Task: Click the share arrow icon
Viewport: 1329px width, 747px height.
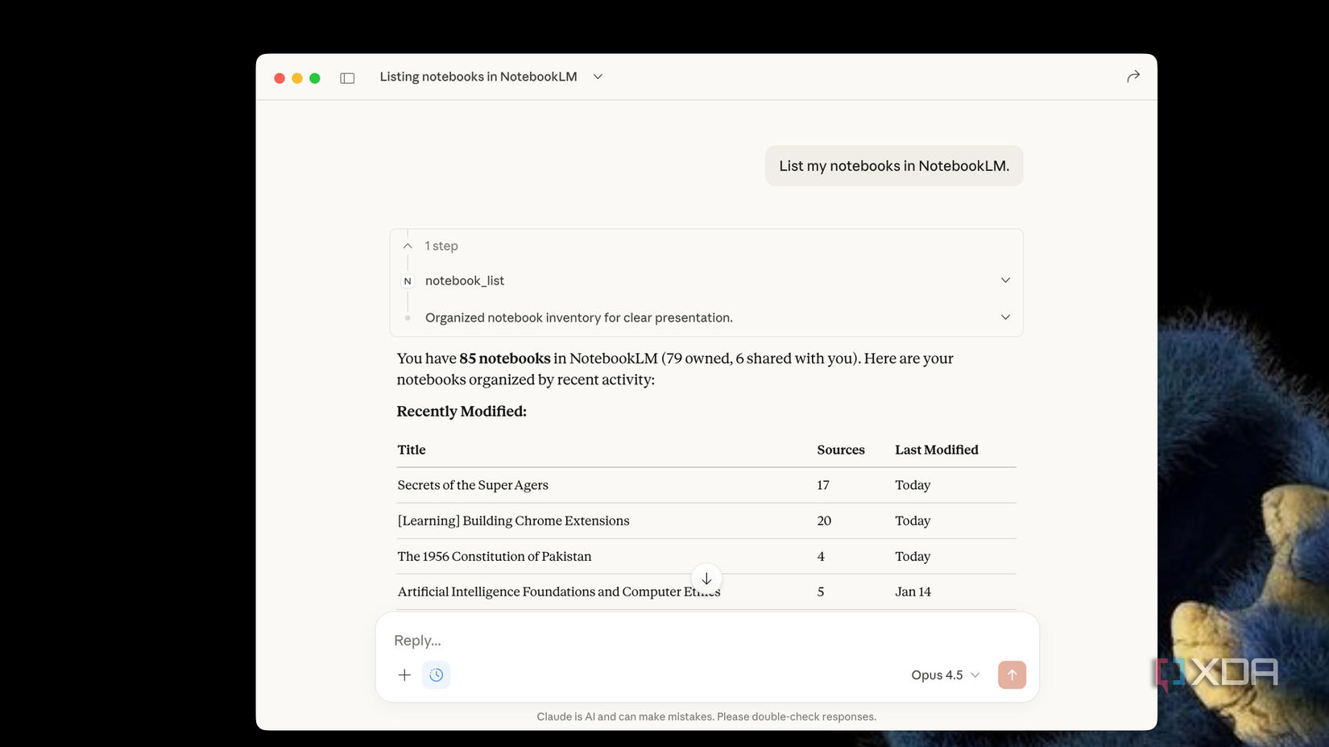Action: click(x=1132, y=77)
